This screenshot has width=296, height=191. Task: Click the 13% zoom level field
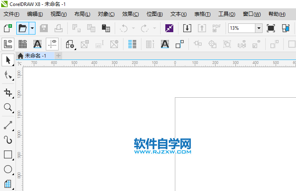click(x=242, y=28)
